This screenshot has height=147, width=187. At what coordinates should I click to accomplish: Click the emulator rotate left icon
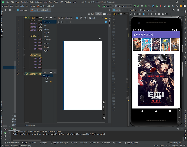pos(140,14)
